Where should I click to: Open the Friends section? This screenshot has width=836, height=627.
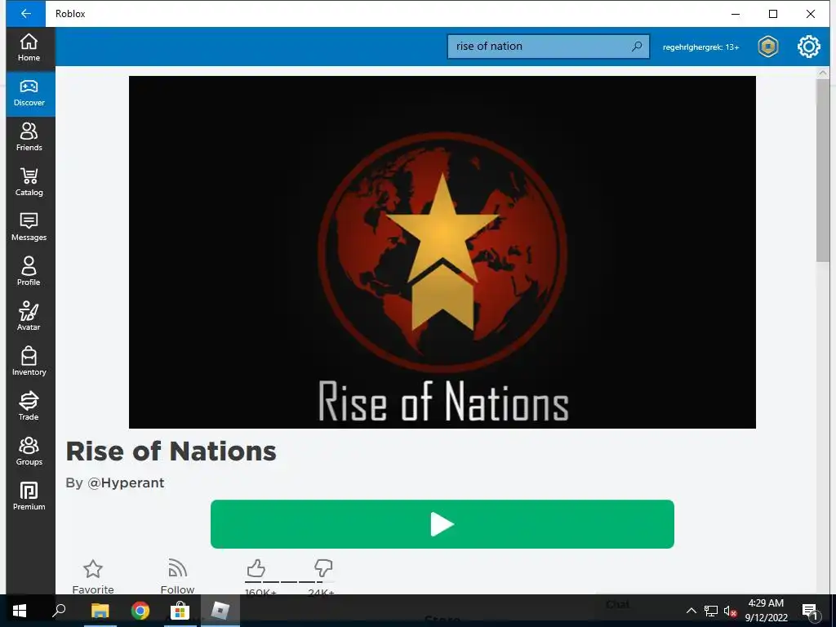pos(29,138)
